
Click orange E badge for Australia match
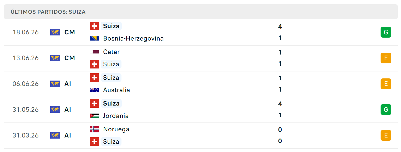point(386,84)
